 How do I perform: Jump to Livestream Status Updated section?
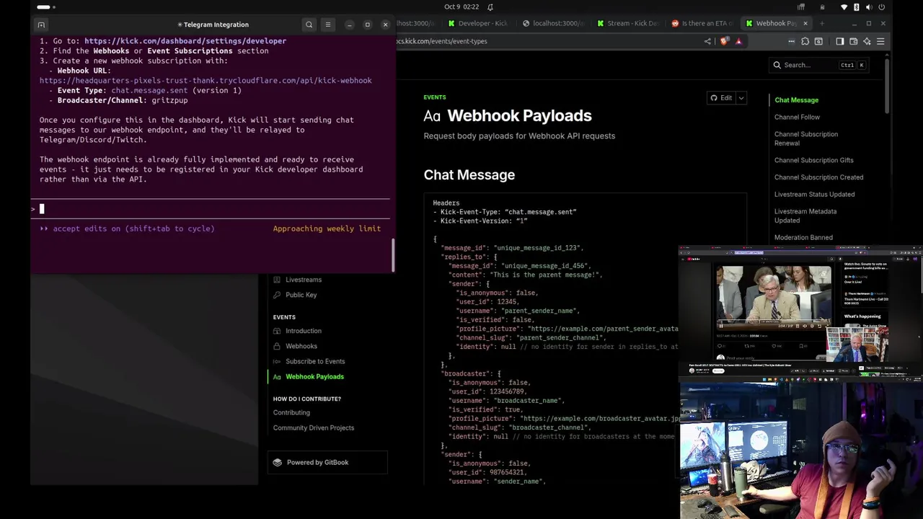tap(814, 195)
